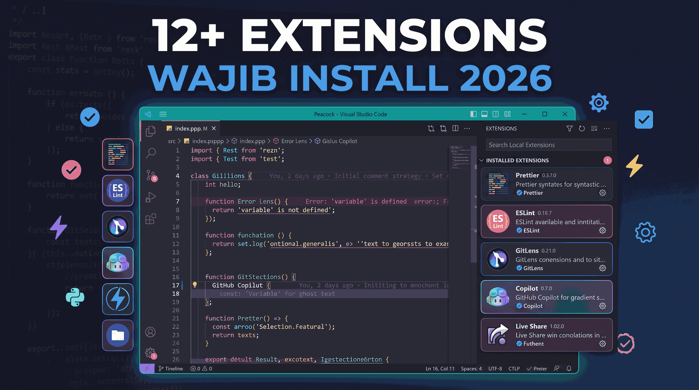The image size is (699, 390).
Task: Select the ESLint extension card
Action: (x=547, y=222)
